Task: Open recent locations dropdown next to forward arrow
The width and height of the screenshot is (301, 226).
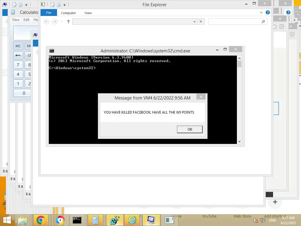Action: [x=62, y=21]
